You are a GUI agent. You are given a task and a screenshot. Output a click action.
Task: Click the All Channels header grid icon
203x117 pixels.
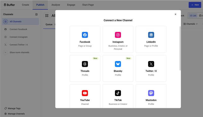(x=47, y=16)
